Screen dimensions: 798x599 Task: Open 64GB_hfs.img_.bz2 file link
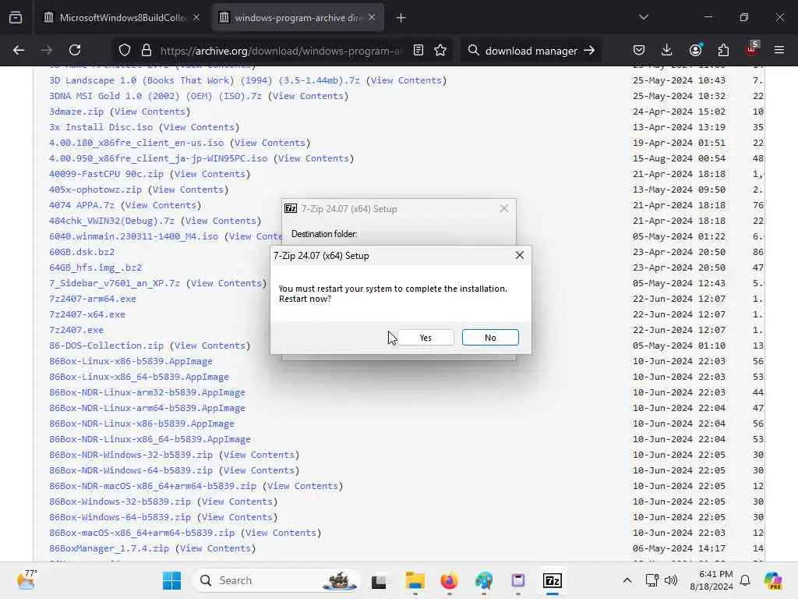click(95, 268)
